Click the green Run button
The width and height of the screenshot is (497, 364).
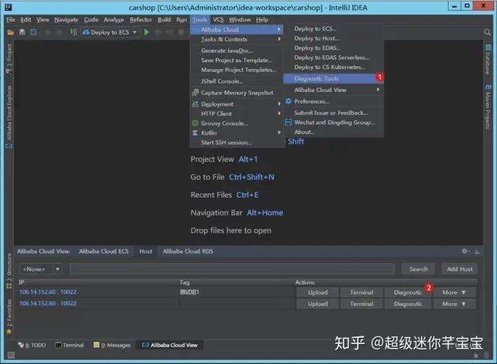146,32
